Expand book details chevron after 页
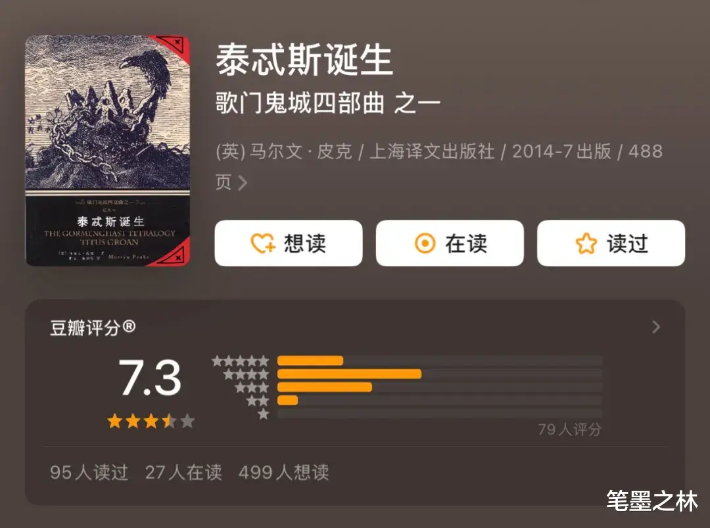The image size is (710, 528). click(x=243, y=183)
